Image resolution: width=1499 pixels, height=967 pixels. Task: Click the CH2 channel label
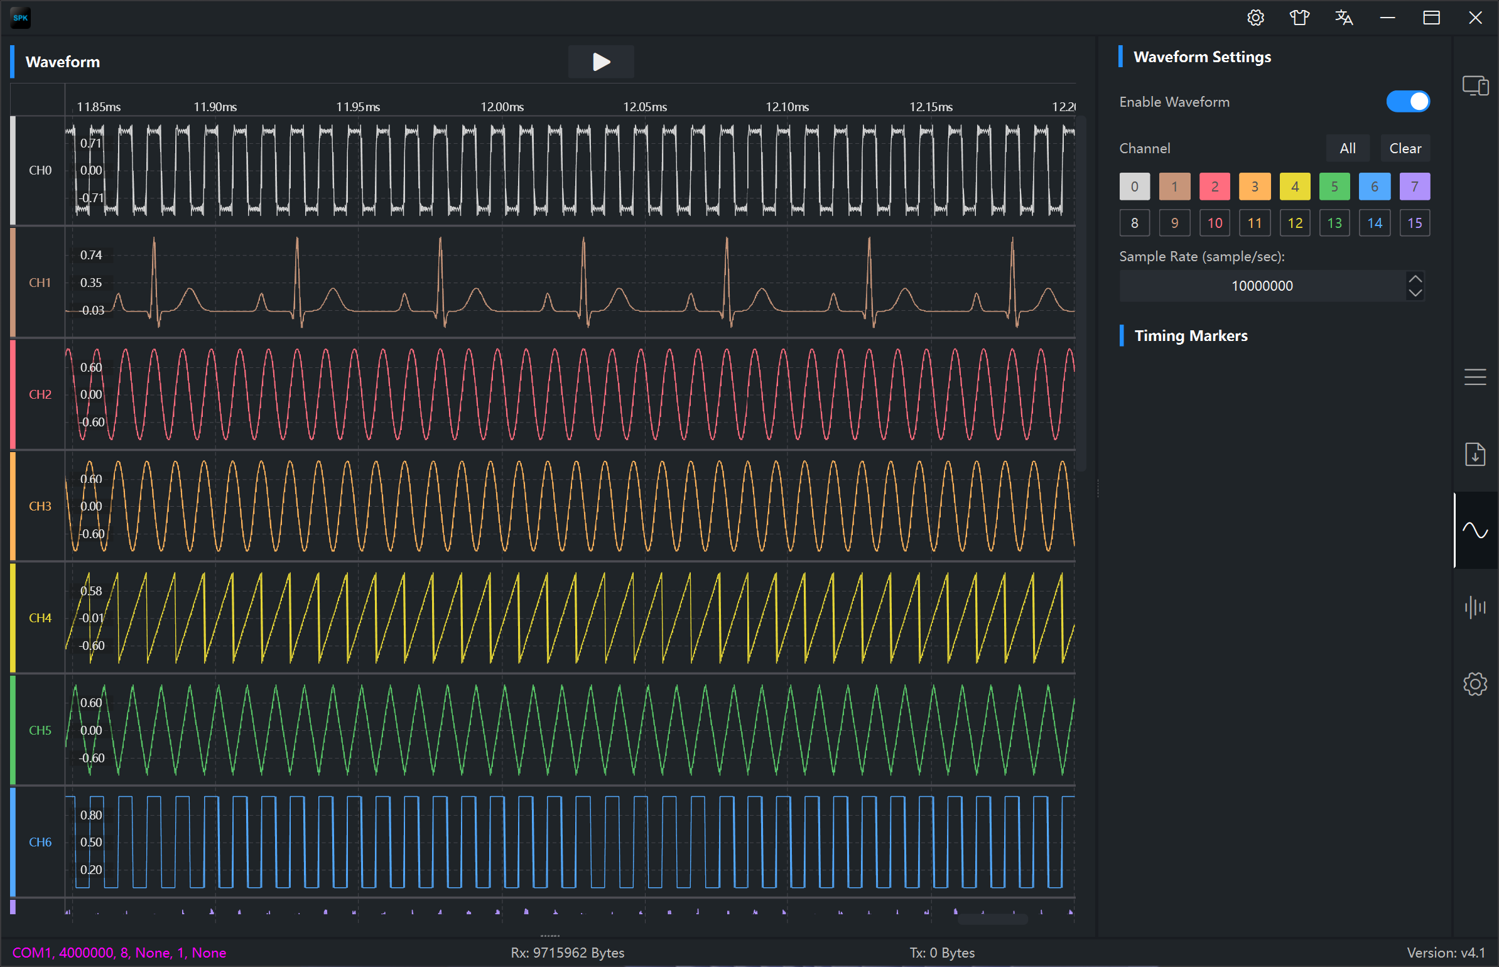click(40, 394)
